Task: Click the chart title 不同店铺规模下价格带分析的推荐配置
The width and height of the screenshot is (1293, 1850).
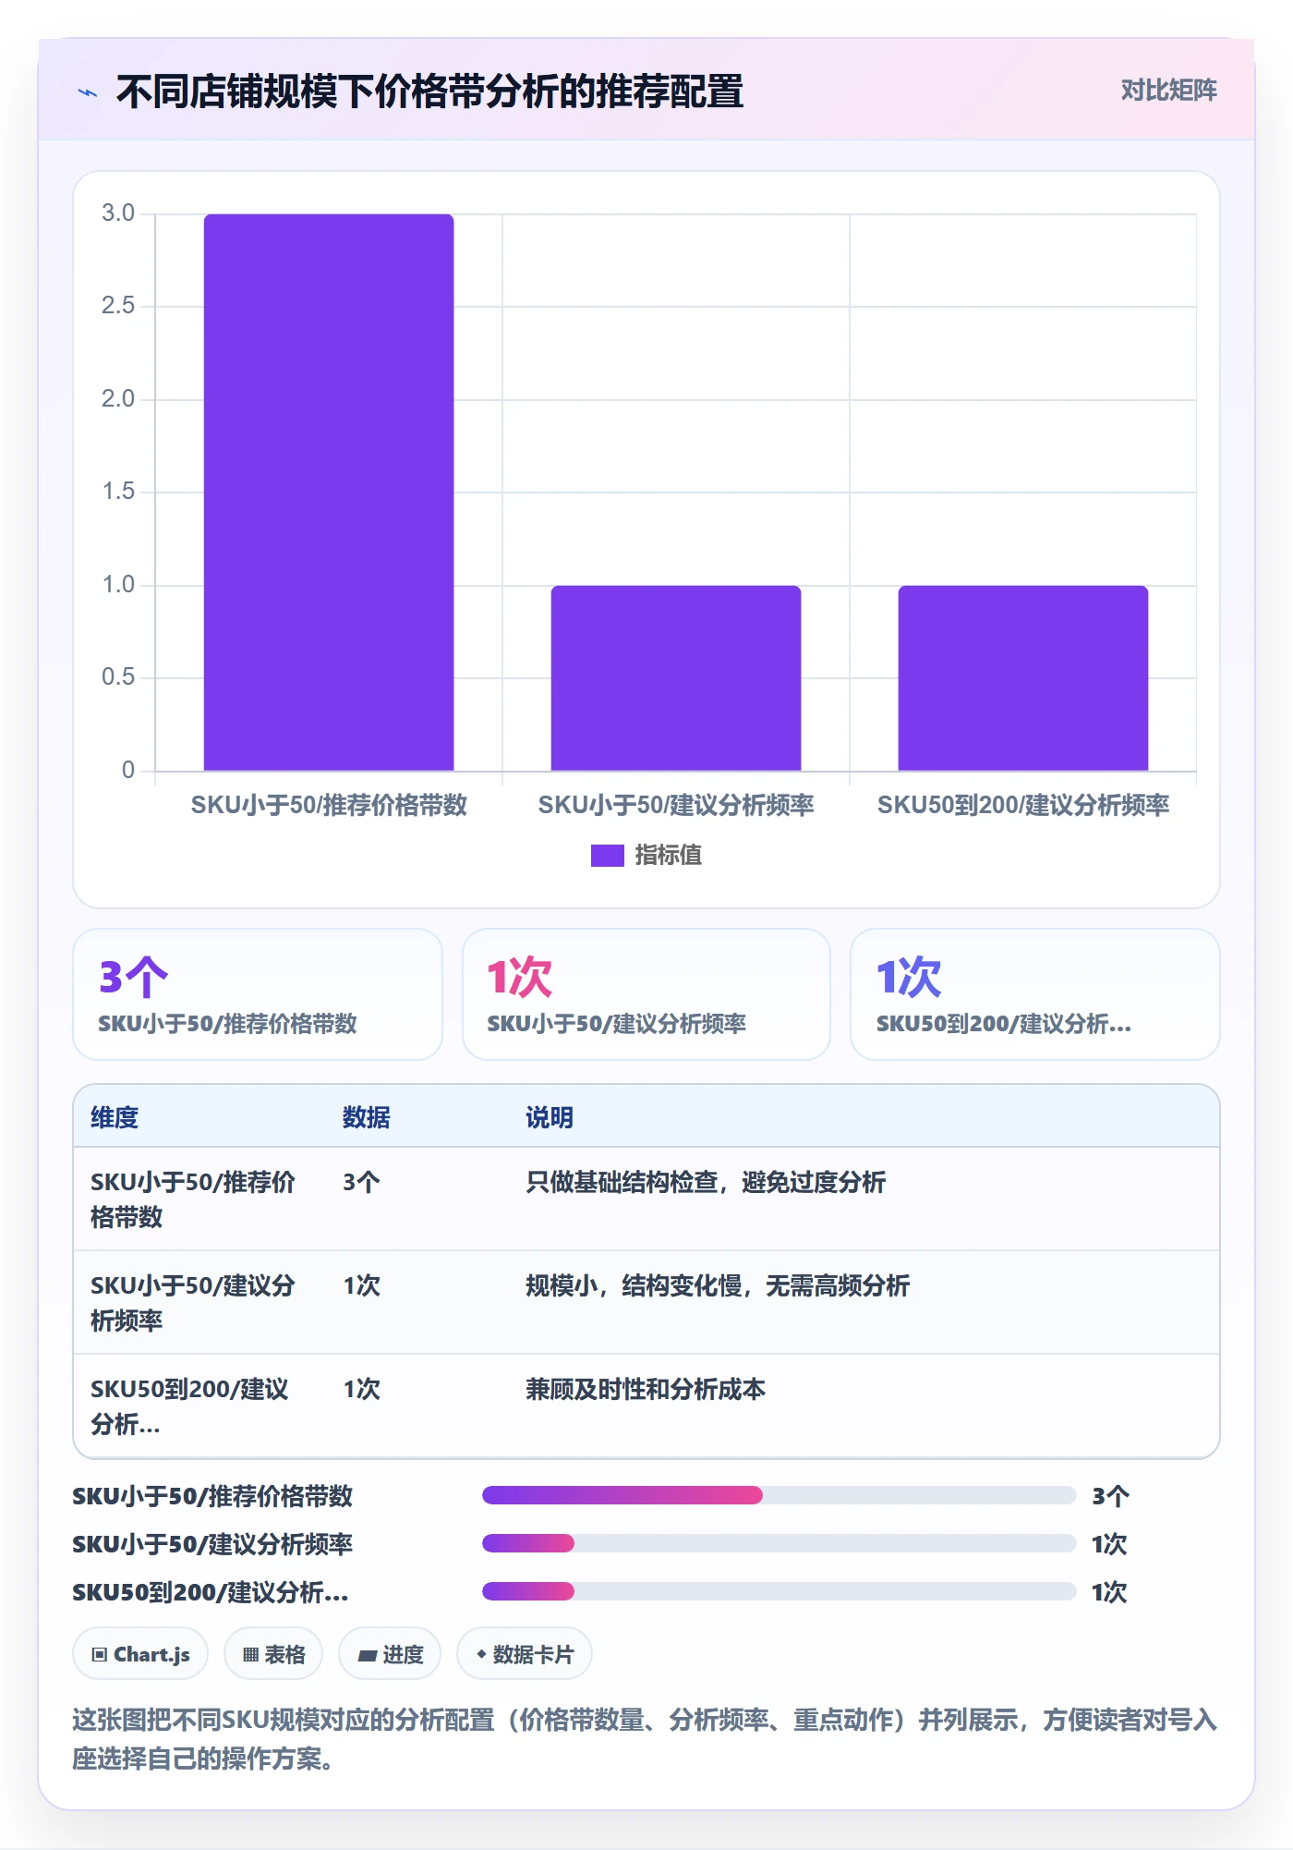Action: pos(430,91)
